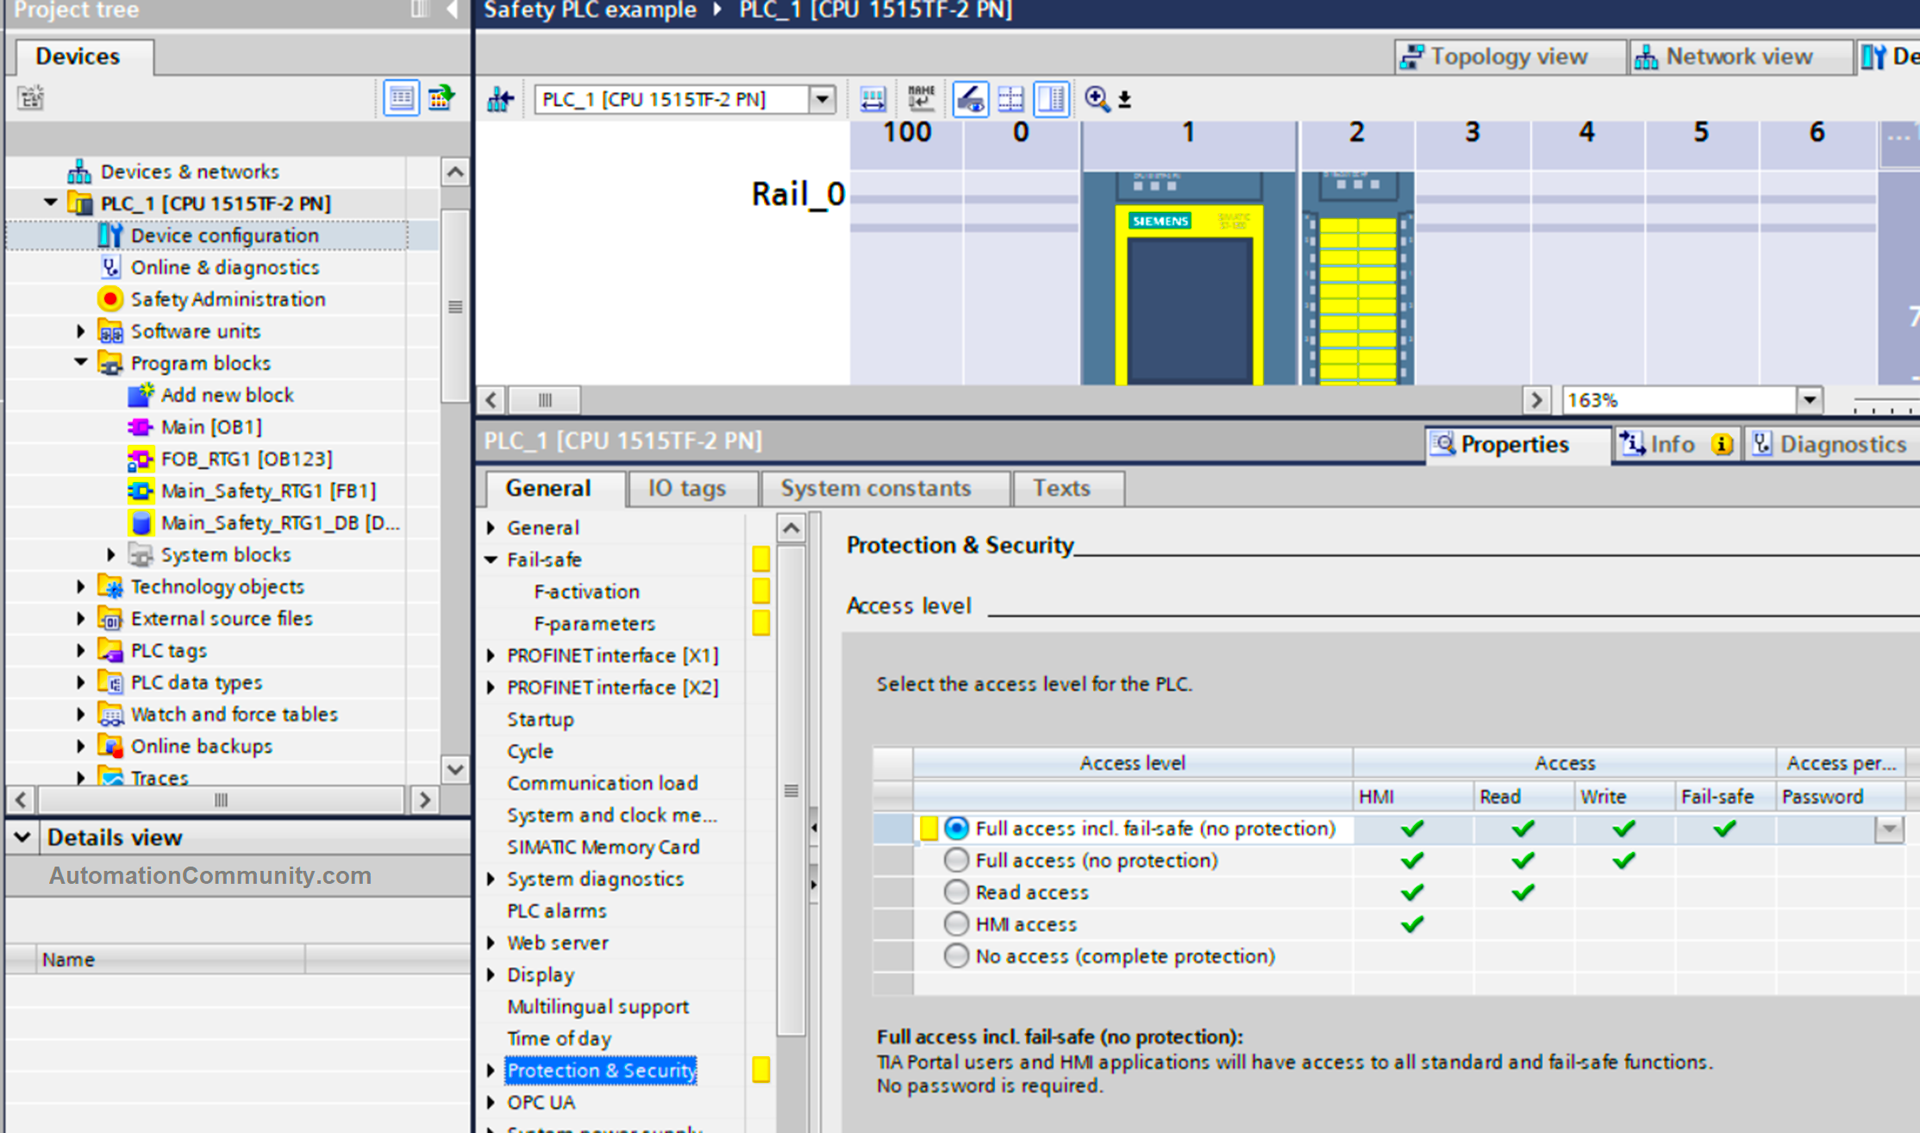
Task: Switch to Network view
Action: [1739, 56]
